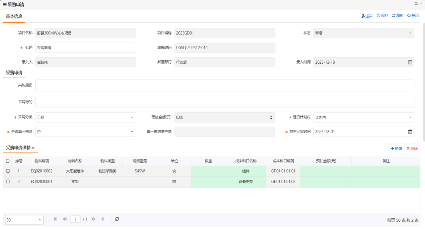Collapse the 采购申请详情 section chevron
Screen dimensions: 425x229
[33, 148]
